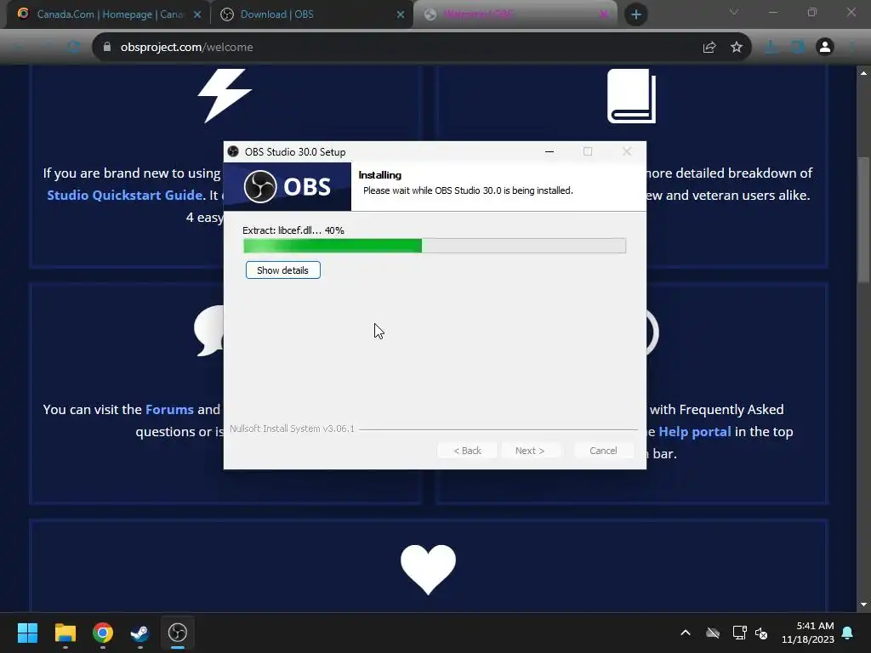Minimize the OBS Studio Setup window

549,151
